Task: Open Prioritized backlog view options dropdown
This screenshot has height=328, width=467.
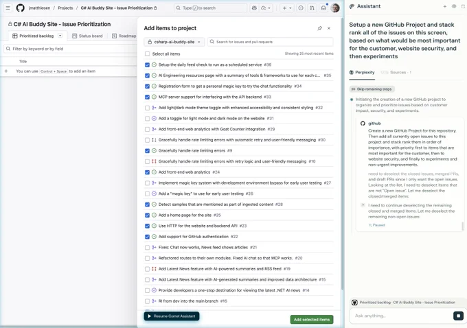Action: pyautogui.click(x=60, y=36)
